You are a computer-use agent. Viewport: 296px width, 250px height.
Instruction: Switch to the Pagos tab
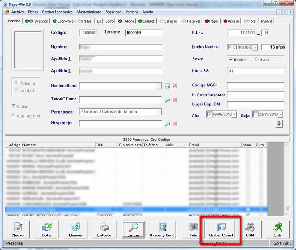212,21
